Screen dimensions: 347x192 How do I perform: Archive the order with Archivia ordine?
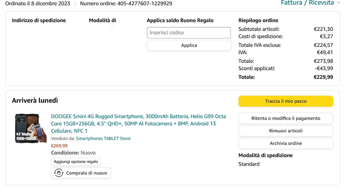(286, 143)
